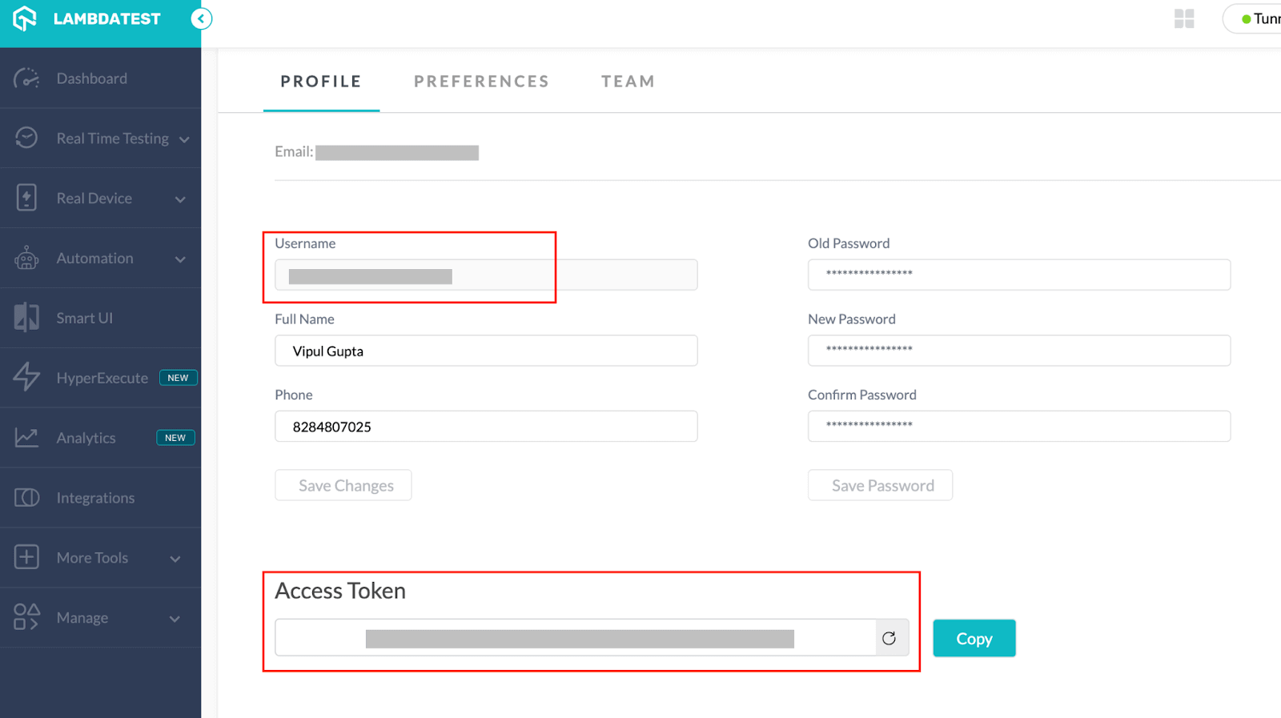Click the Full Name field with Vipul Gupta

(486, 351)
